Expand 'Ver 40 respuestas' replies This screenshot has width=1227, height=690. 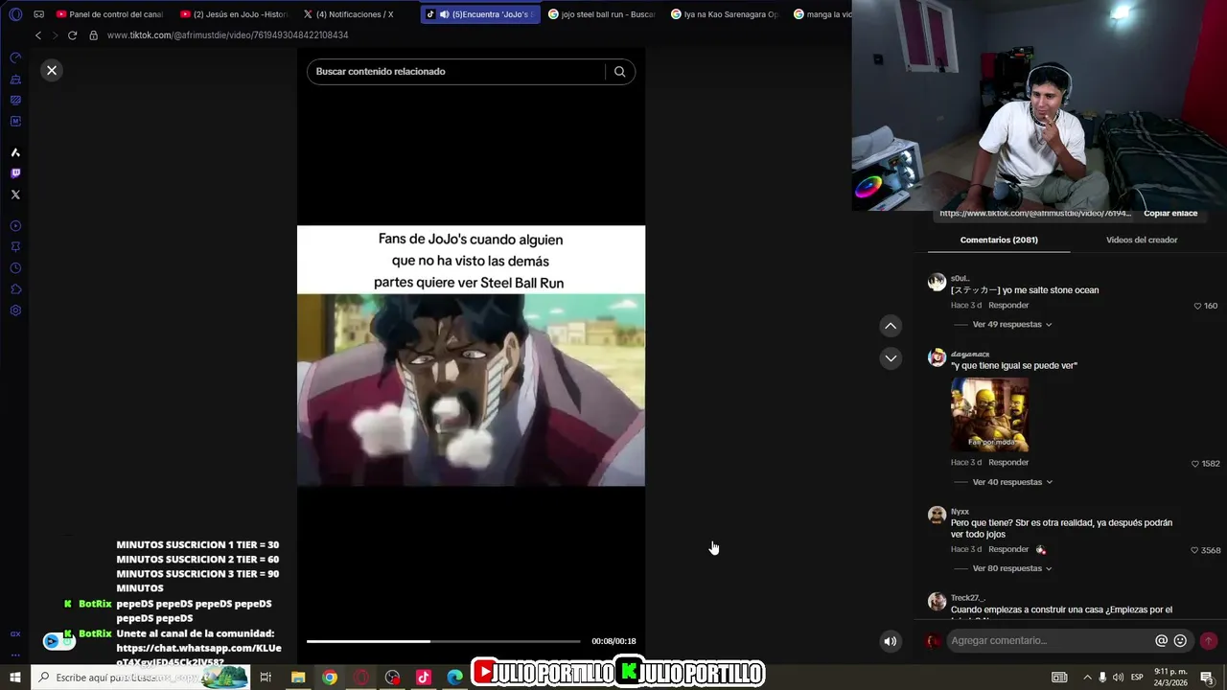[1011, 482]
